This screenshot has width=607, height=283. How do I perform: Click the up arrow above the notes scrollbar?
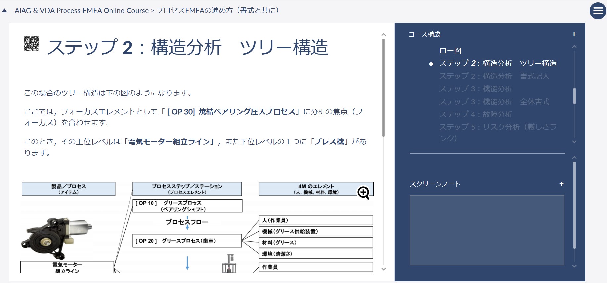tap(574, 158)
